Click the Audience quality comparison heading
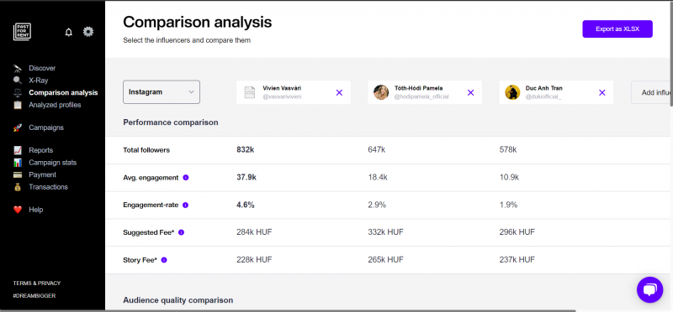The image size is (673, 312). [x=178, y=300]
